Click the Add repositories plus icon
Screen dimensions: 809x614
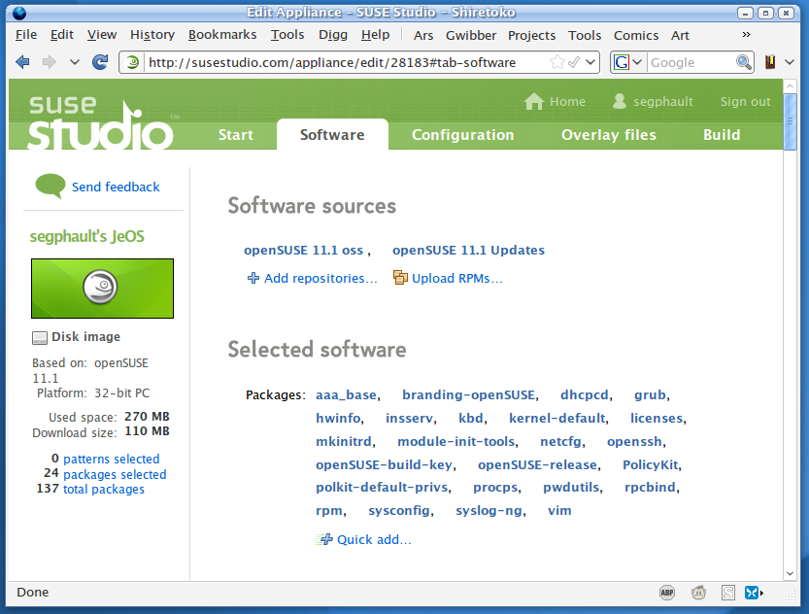[253, 278]
